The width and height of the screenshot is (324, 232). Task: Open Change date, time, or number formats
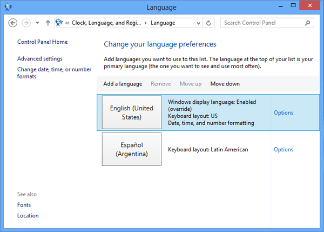pos(54,73)
